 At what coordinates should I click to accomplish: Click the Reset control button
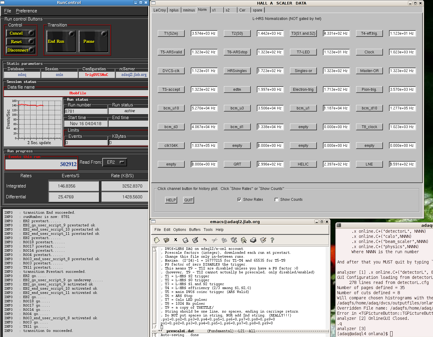21,42
